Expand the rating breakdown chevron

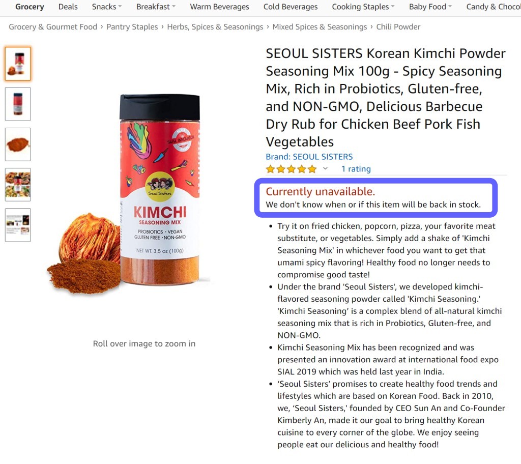click(x=326, y=168)
